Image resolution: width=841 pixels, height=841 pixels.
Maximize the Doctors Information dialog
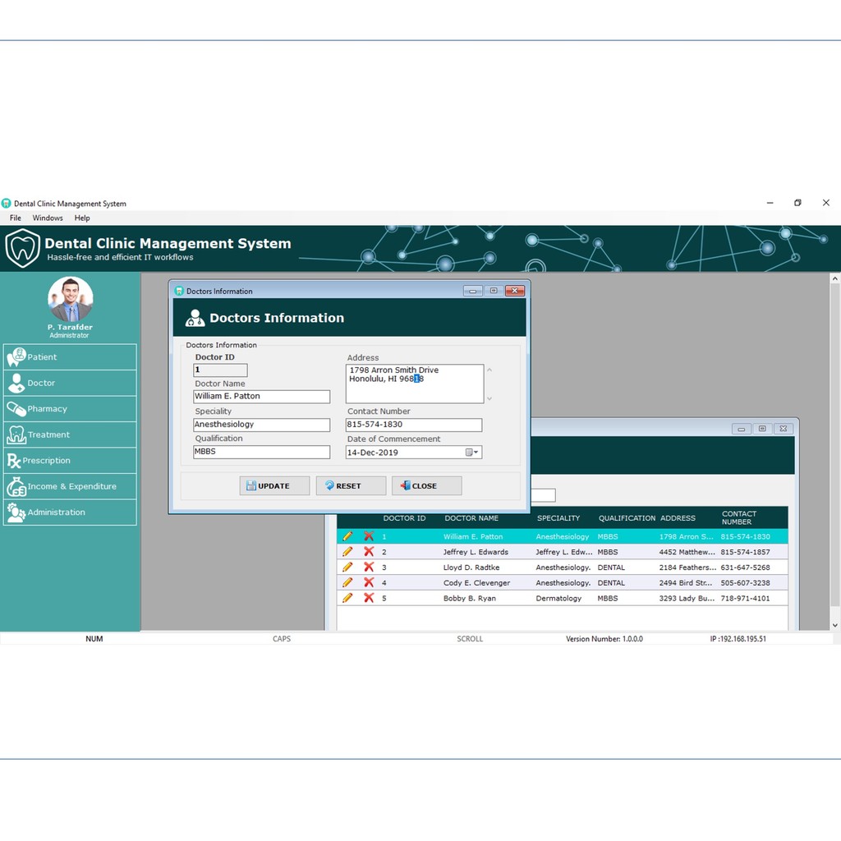click(x=494, y=291)
